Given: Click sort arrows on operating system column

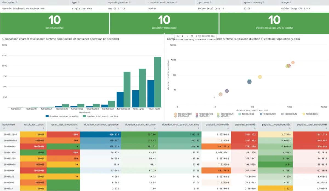Looking at the screenshot, I should [x=130, y=2].
